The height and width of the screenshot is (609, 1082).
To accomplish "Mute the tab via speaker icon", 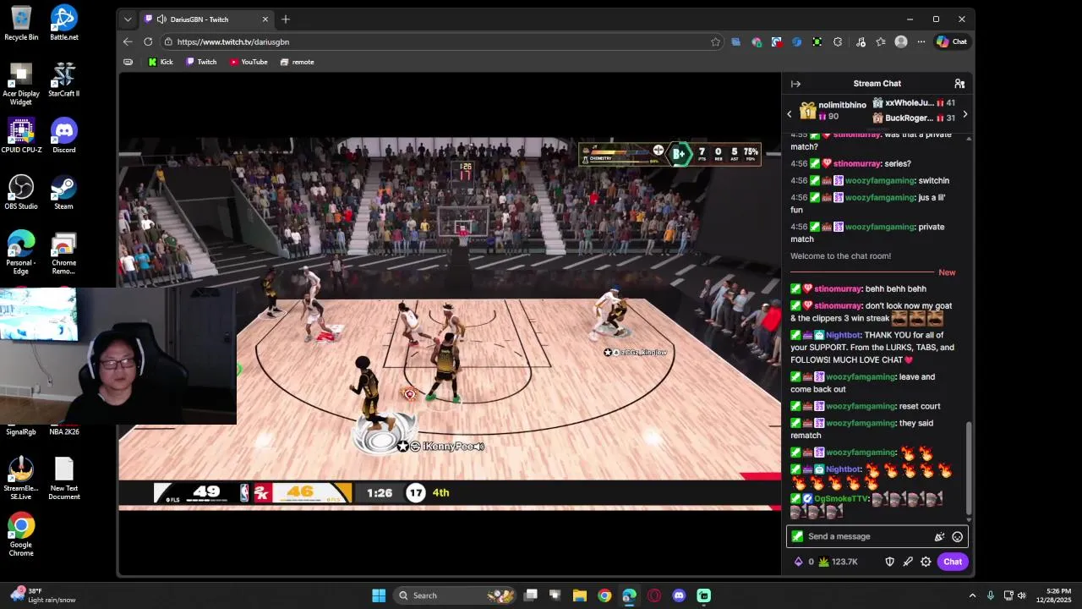I will (x=161, y=19).
